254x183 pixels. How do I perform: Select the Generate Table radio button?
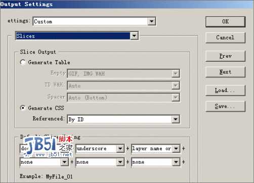(x=23, y=62)
